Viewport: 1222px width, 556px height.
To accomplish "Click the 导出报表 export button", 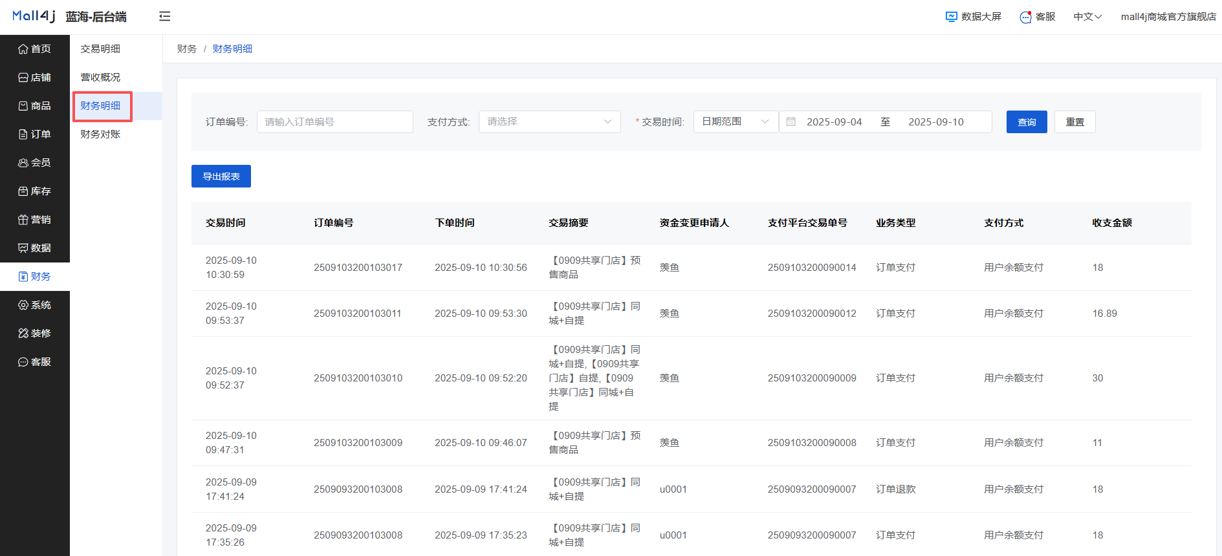I will (221, 176).
